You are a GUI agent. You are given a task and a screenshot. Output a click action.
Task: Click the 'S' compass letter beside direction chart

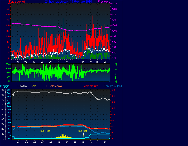(x=115, y=73)
